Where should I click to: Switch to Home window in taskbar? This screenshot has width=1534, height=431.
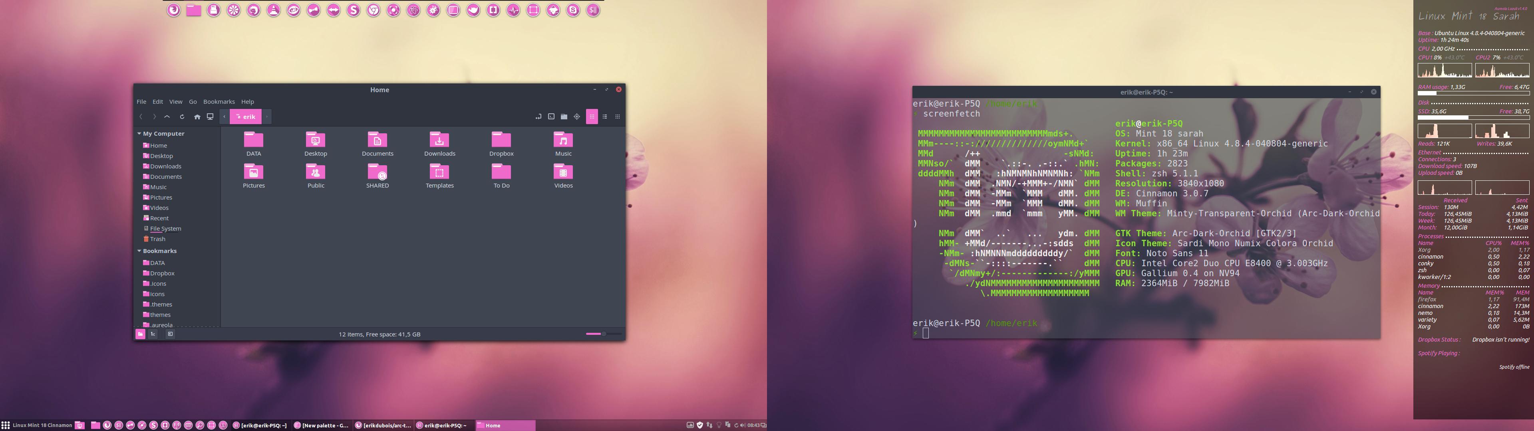pyautogui.click(x=505, y=425)
